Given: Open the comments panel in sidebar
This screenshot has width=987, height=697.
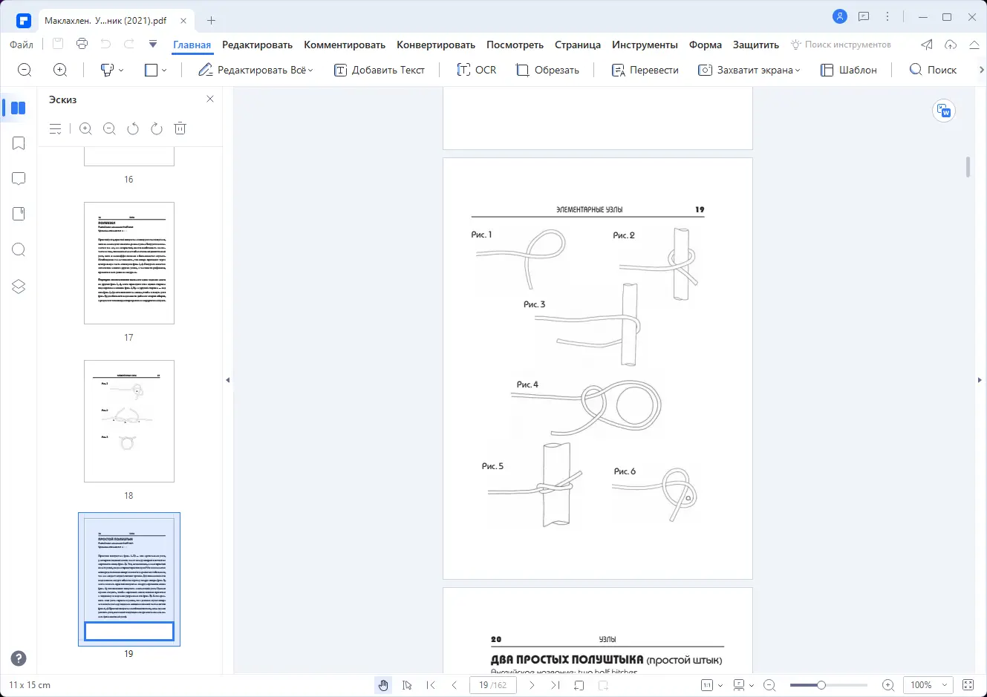Looking at the screenshot, I should coord(19,179).
